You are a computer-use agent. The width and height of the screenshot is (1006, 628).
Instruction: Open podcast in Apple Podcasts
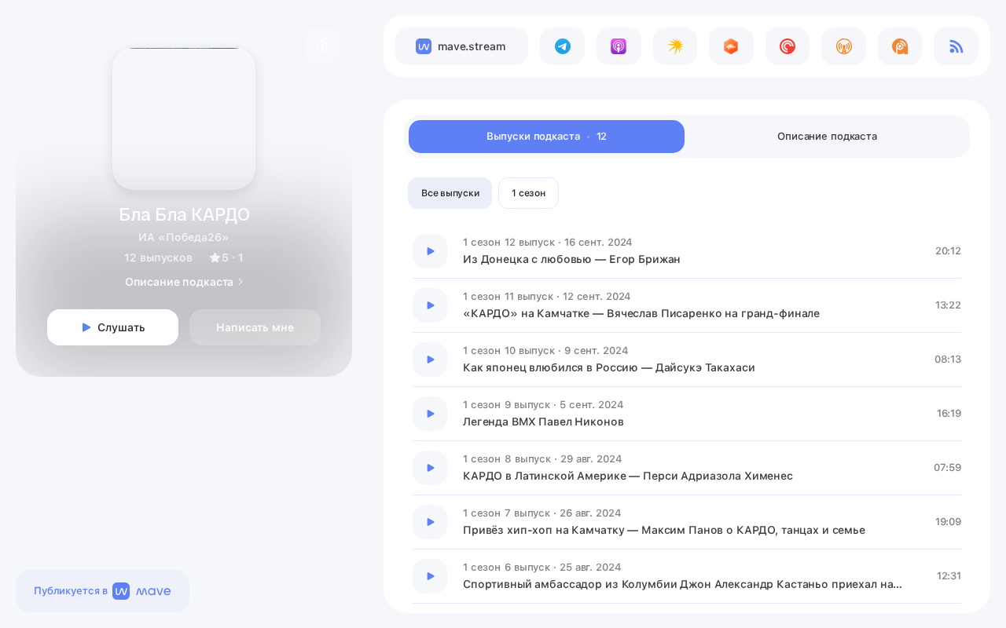click(619, 46)
